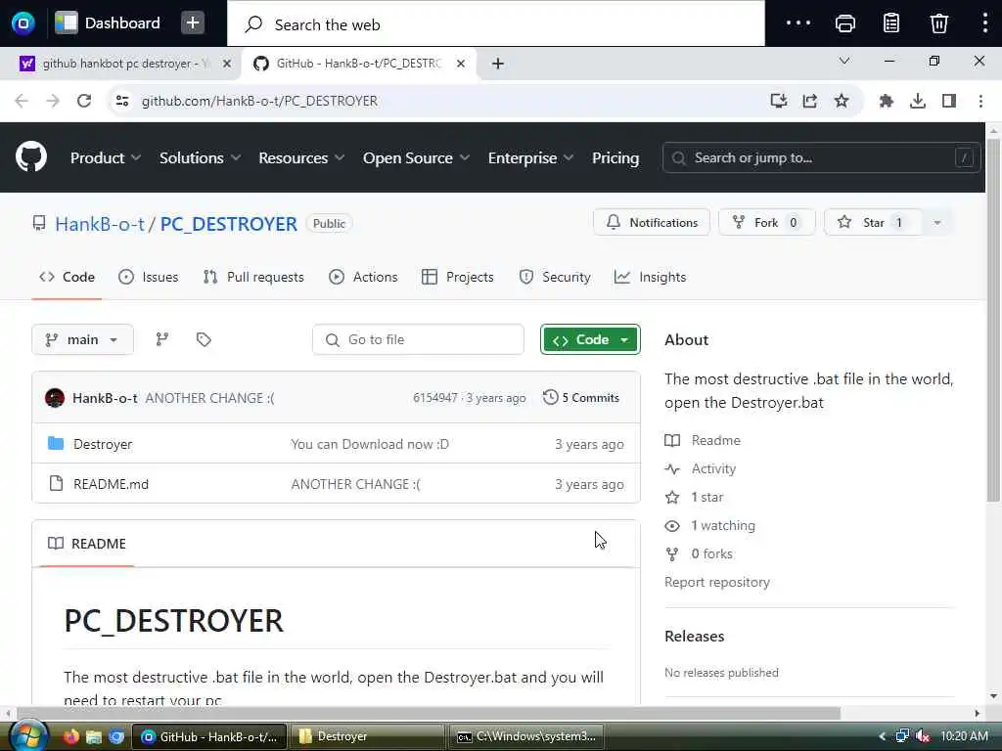The width and height of the screenshot is (1002, 751).
Task: Open top bar three-dot horizontal menu
Action: click(798, 23)
